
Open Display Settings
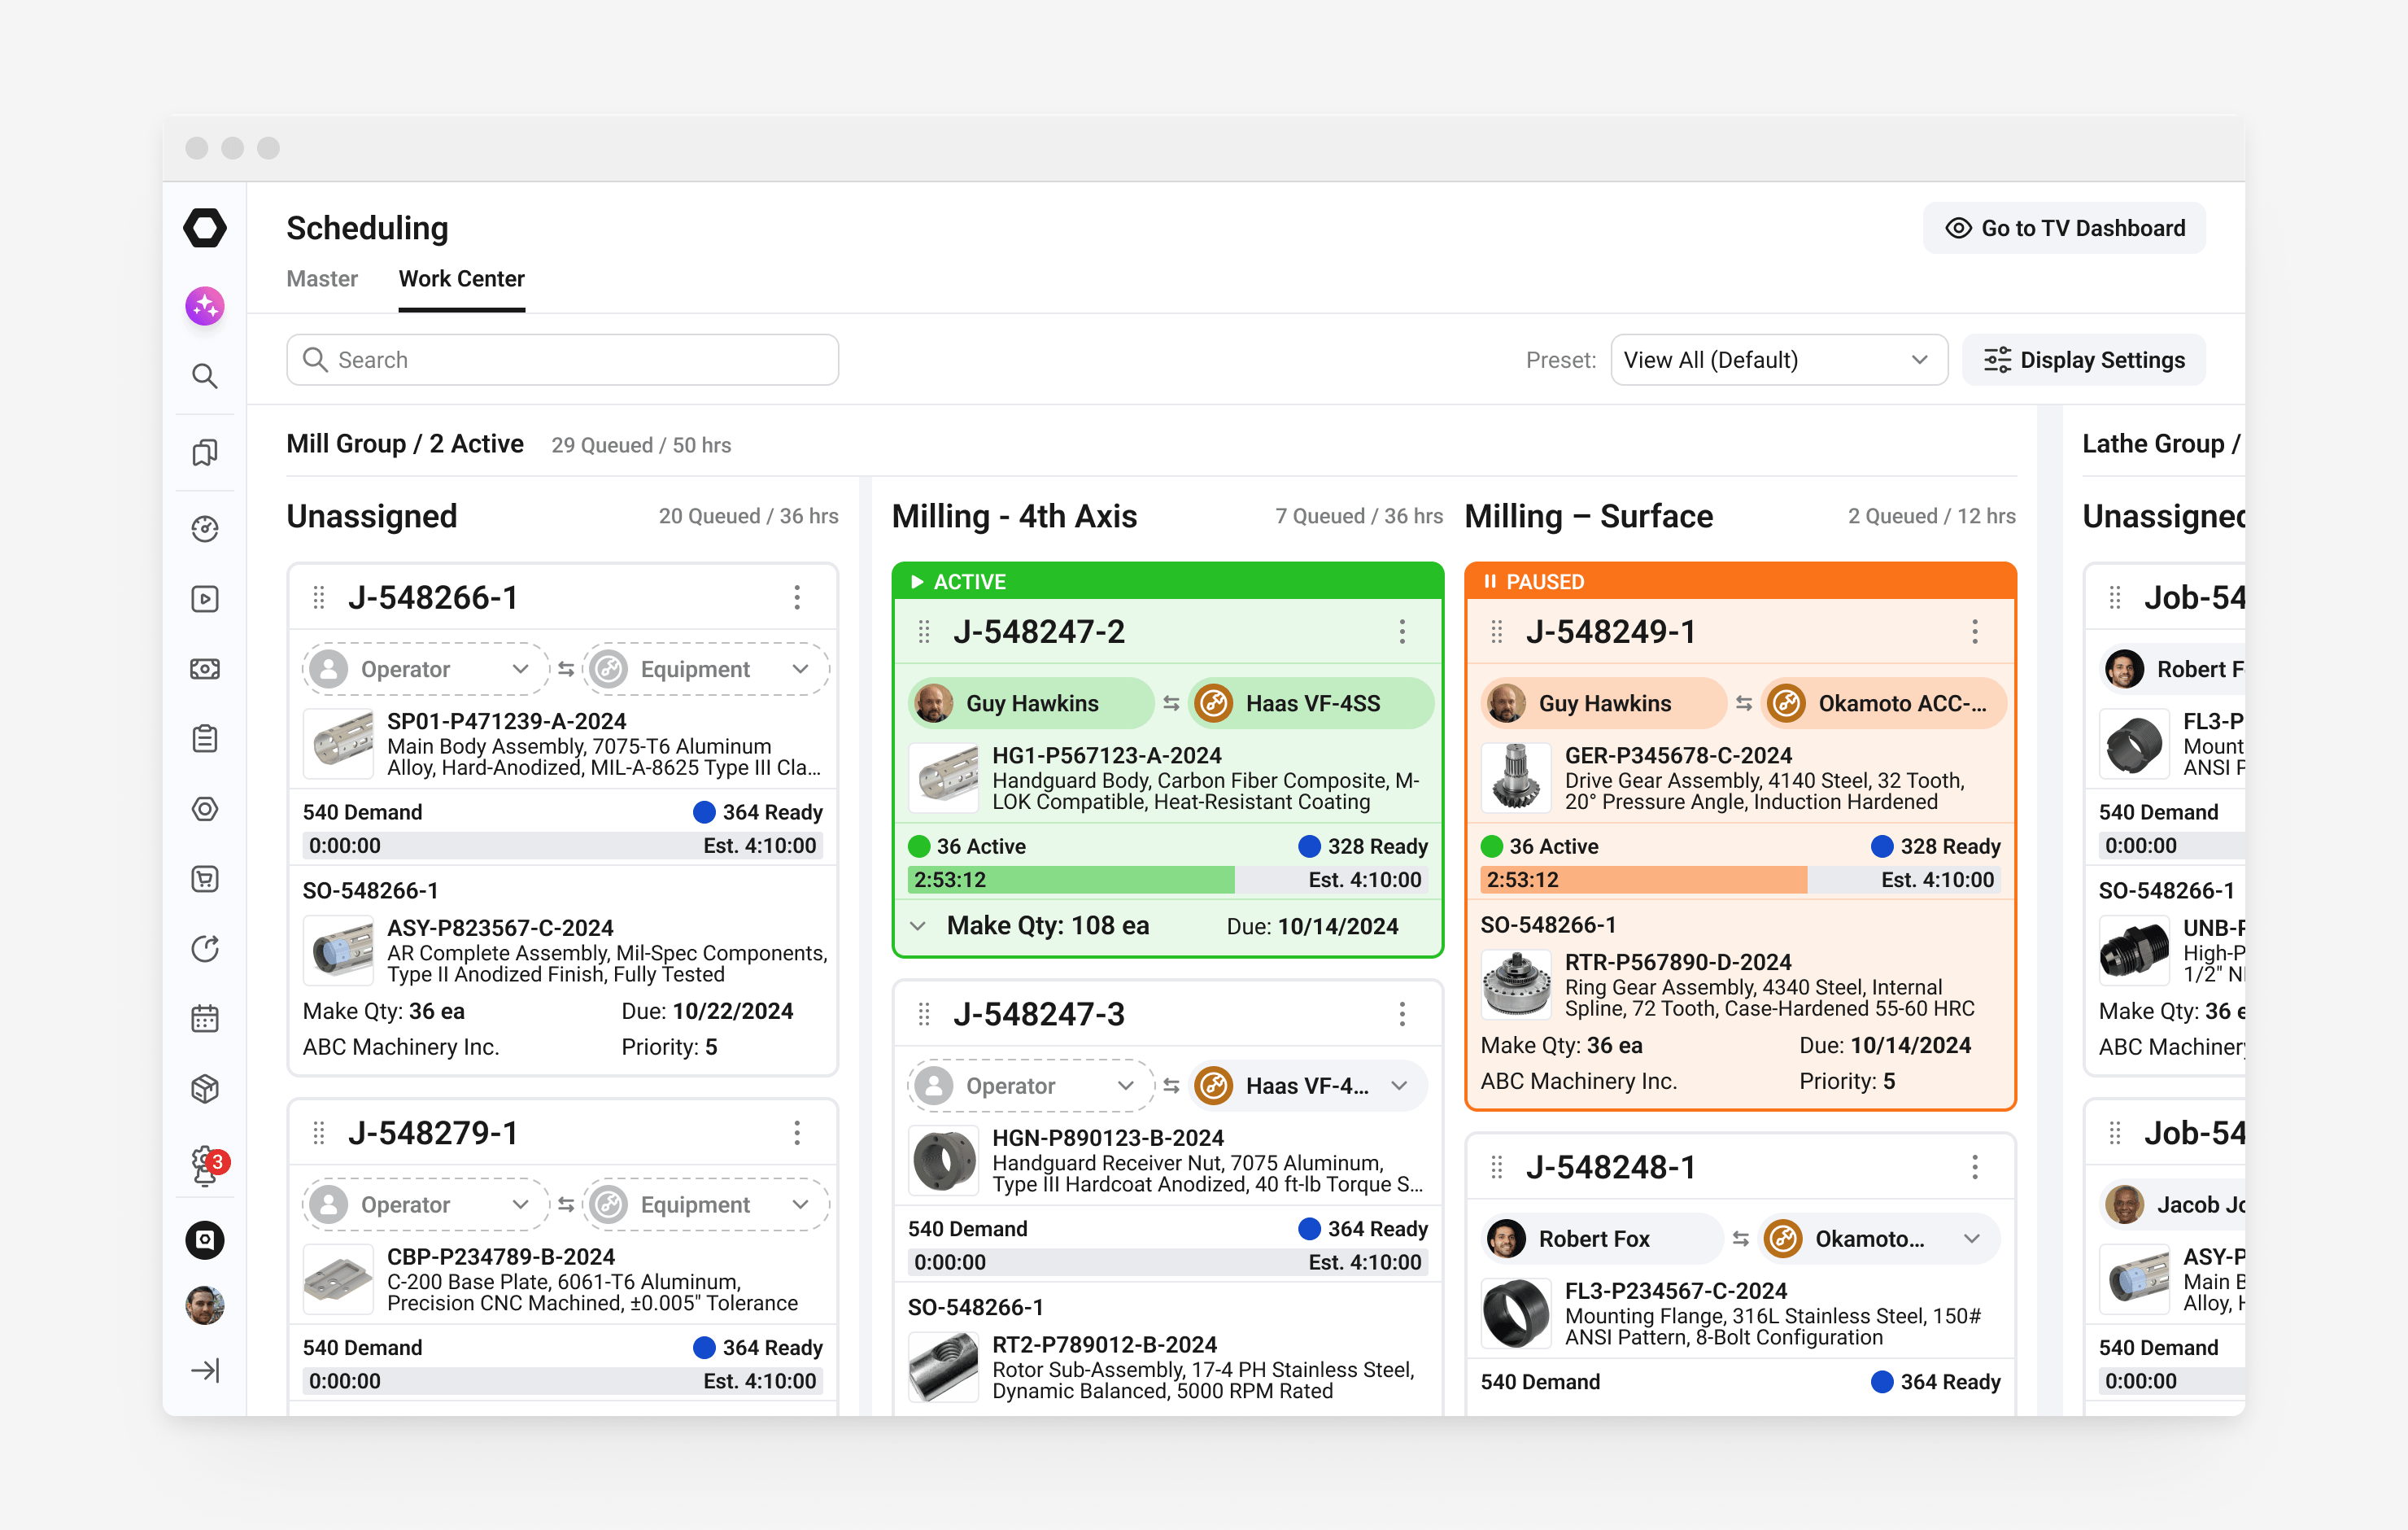pyautogui.click(x=2083, y=359)
